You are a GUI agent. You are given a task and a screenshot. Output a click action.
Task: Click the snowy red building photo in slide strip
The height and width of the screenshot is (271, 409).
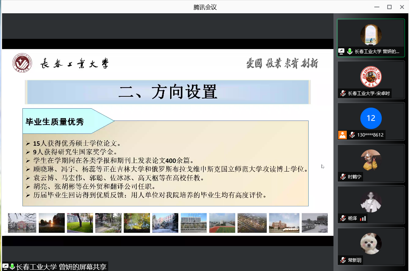(x=22, y=223)
